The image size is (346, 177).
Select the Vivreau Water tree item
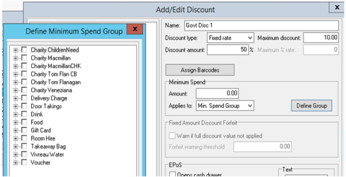tap(47, 155)
